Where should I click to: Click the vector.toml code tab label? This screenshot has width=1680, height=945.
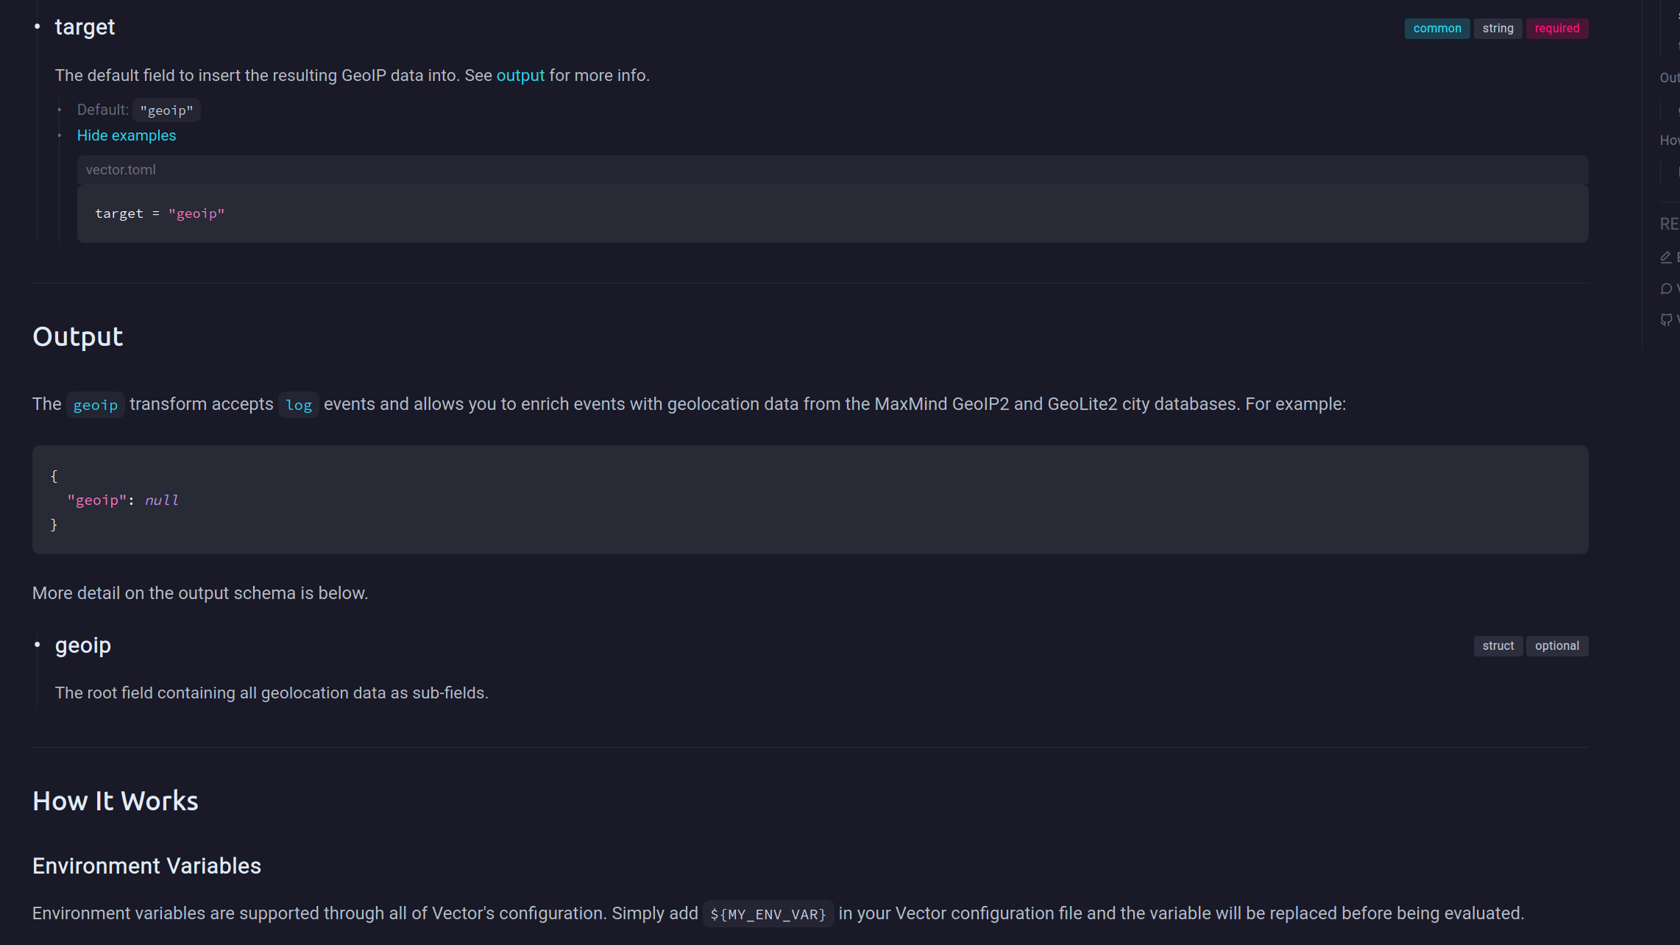[121, 170]
